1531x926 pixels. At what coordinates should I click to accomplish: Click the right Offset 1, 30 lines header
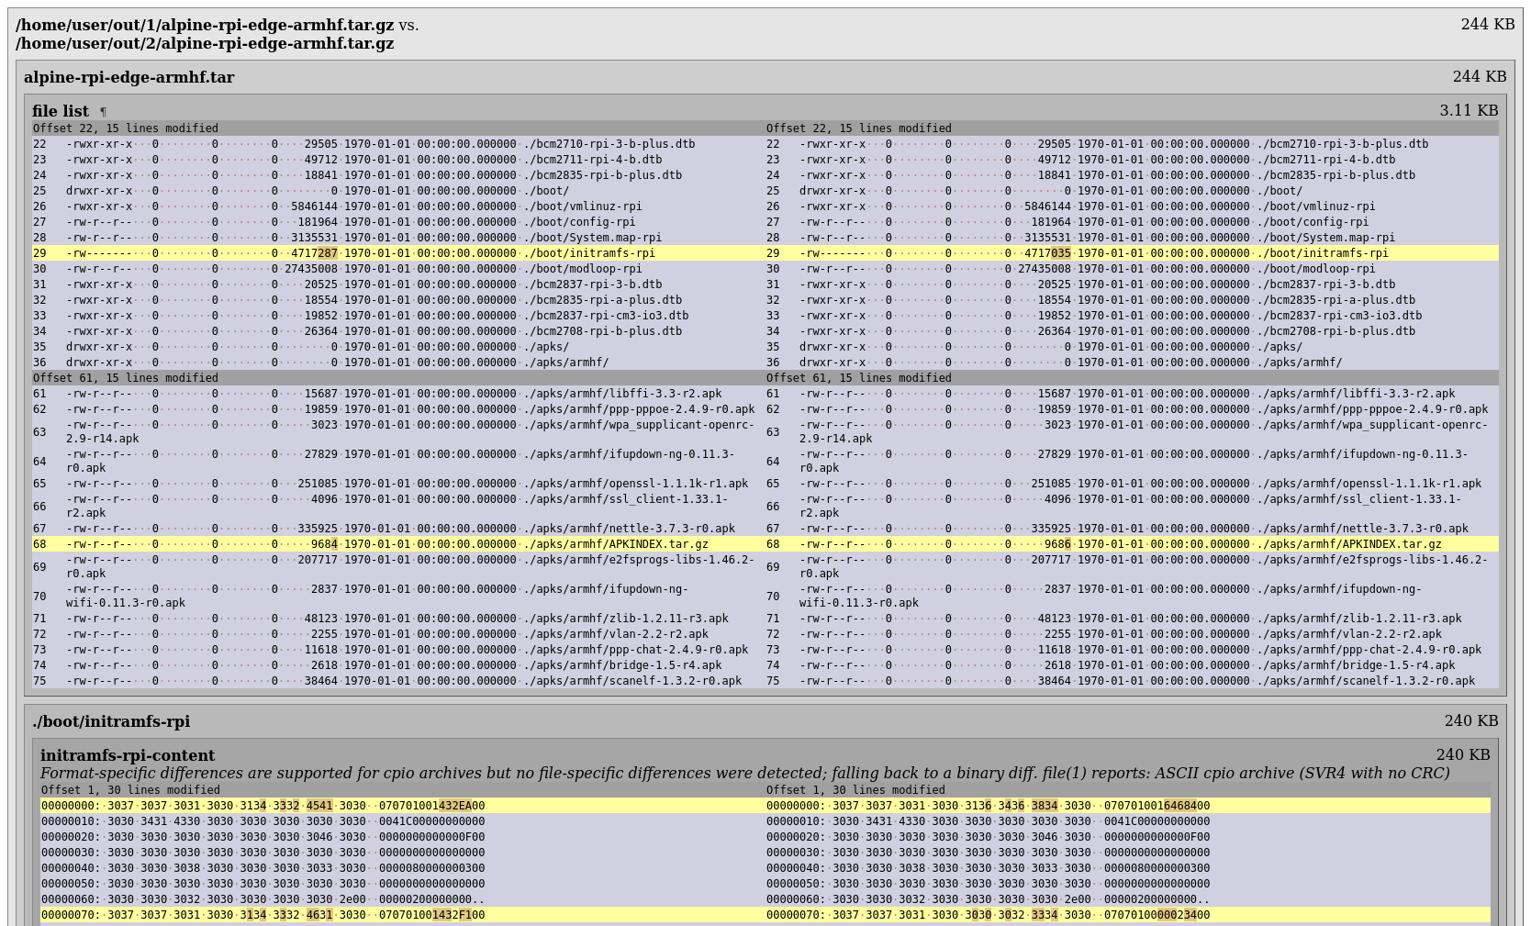click(855, 790)
